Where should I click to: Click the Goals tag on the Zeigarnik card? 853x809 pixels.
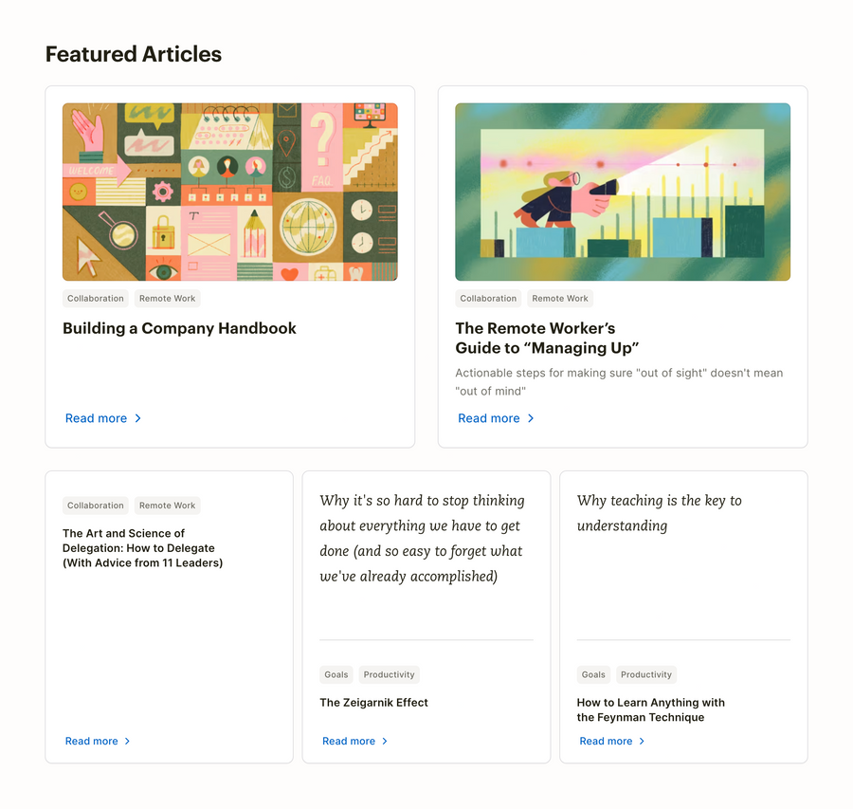click(336, 674)
